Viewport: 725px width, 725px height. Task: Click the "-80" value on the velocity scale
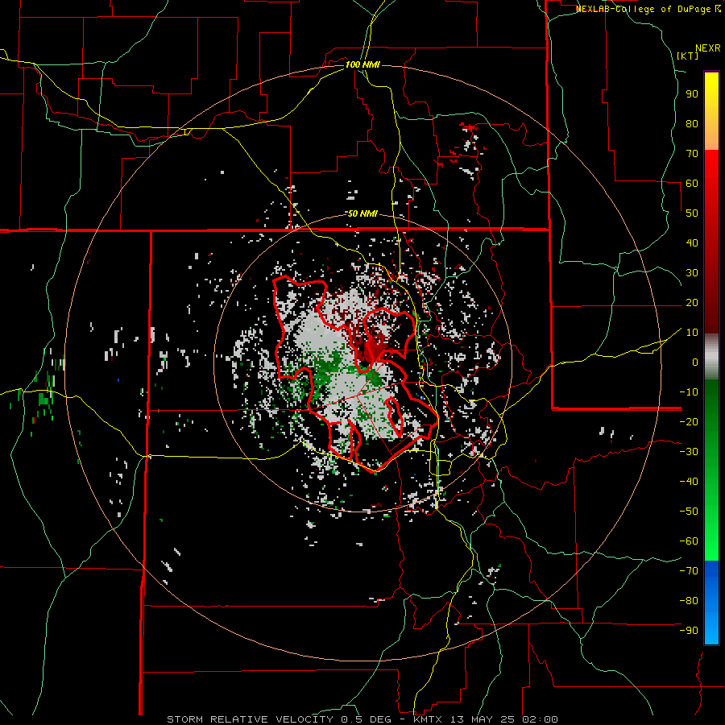coord(689,601)
